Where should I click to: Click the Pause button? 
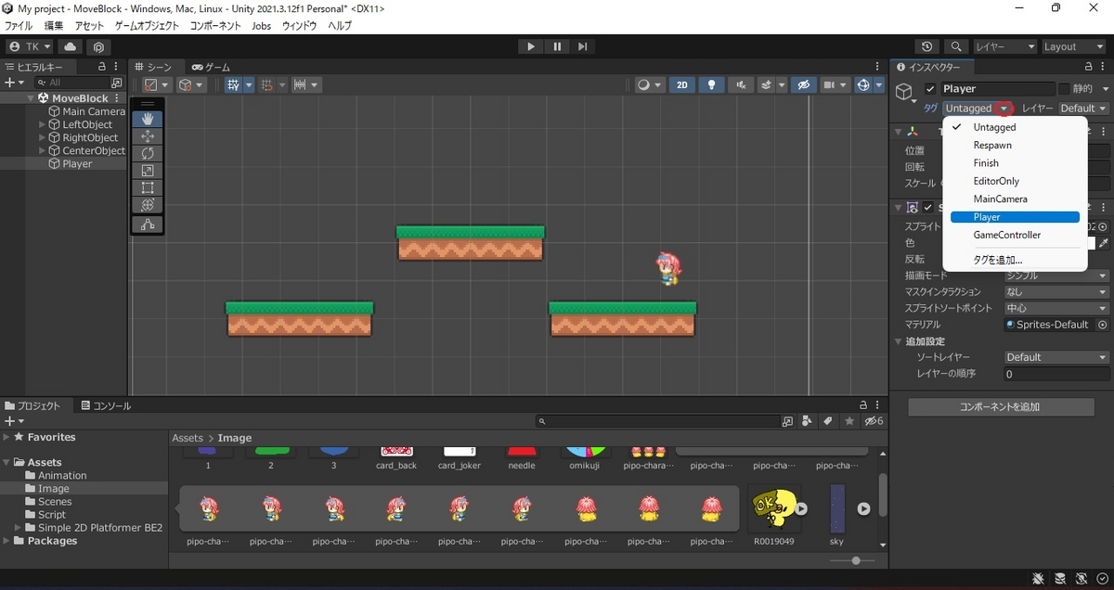click(x=556, y=46)
